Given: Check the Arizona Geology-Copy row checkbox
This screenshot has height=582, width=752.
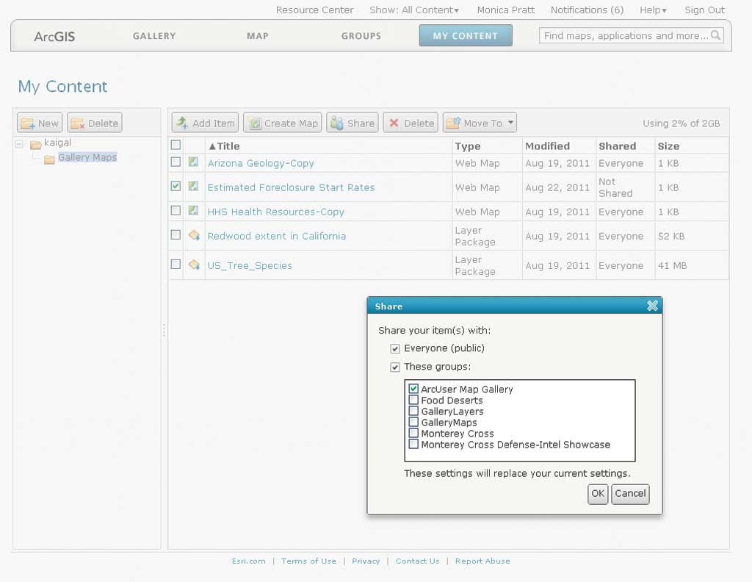Looking at the screenshot, I should click(x=176, y=162).
